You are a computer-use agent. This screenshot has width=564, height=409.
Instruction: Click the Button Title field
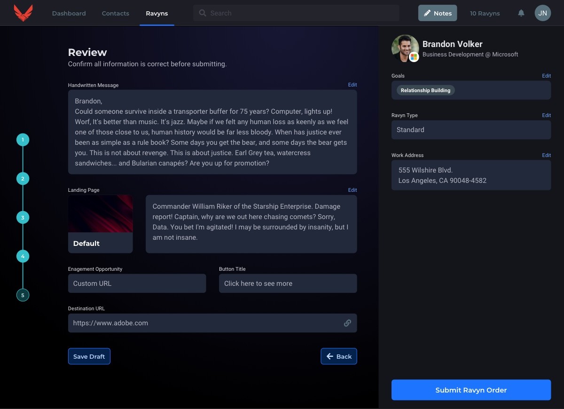pos(288,283)
